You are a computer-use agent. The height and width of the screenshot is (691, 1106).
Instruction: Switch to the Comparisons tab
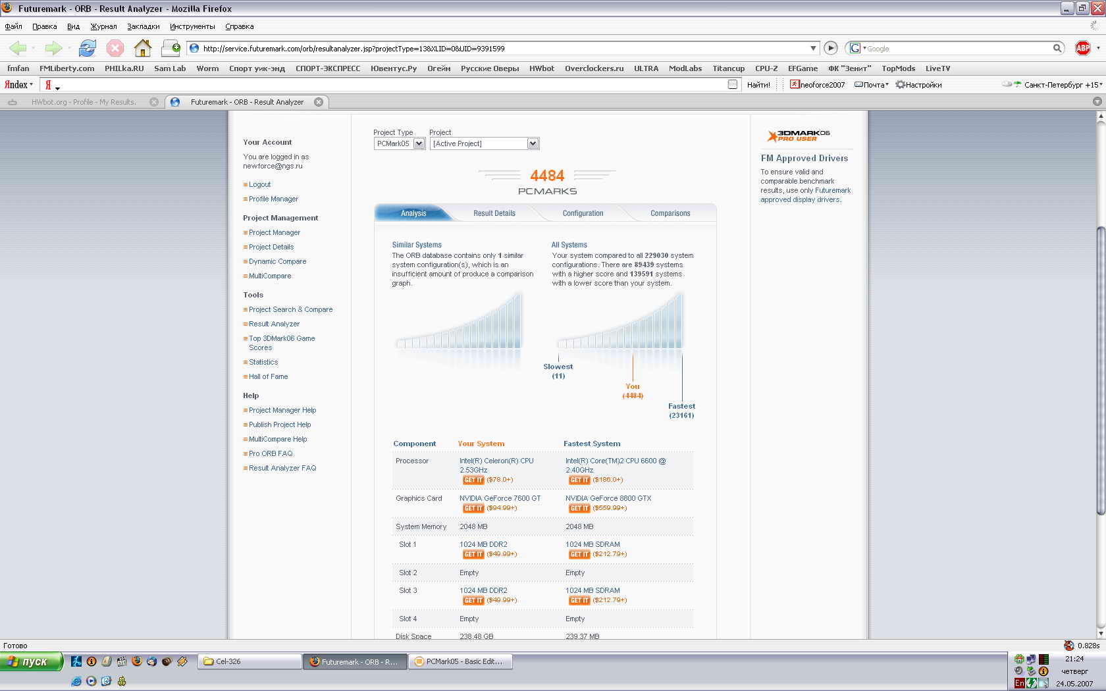tap(670, 213)
